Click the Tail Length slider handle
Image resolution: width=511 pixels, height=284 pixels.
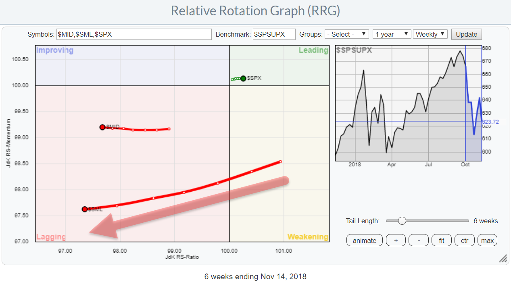point(402,221)
